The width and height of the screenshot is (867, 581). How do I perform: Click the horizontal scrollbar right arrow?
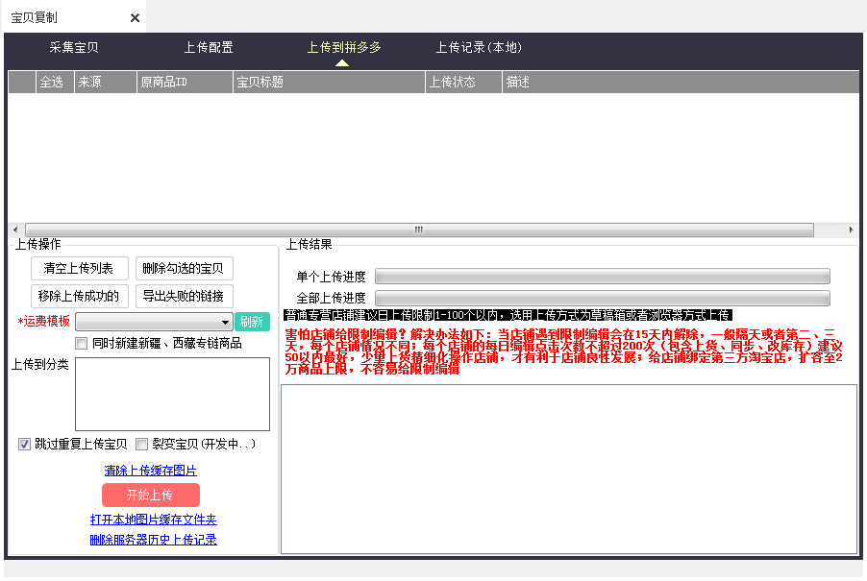click(x=850, y=230)
